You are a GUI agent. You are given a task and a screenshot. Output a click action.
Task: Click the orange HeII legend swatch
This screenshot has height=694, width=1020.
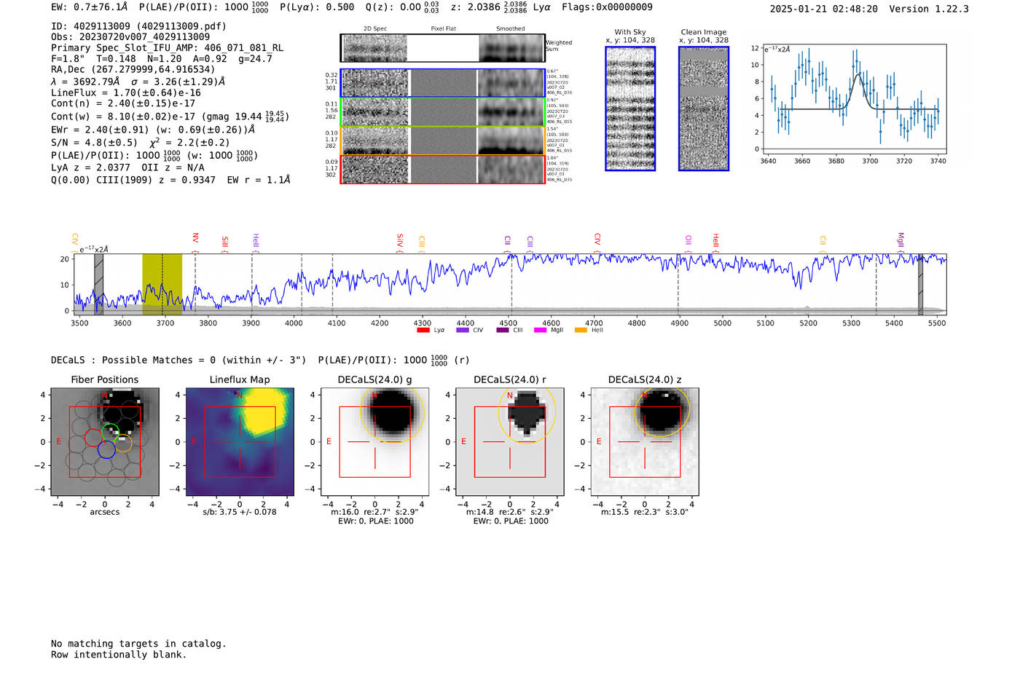tap(581, 330)
